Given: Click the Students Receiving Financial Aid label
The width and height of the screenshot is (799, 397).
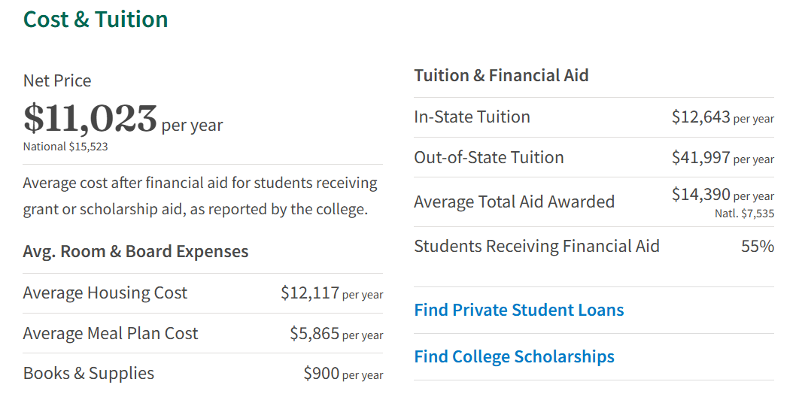Looking at the screenshot, I should (536, 246).
